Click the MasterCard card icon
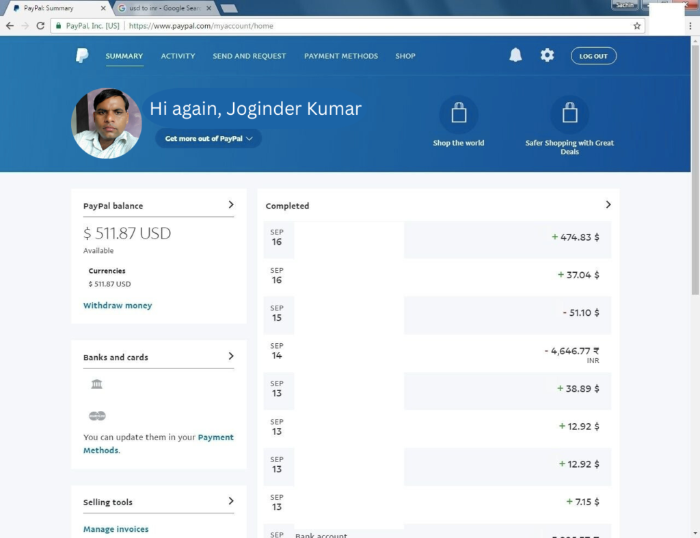This screenshot has height=538, width=700. 97,416
